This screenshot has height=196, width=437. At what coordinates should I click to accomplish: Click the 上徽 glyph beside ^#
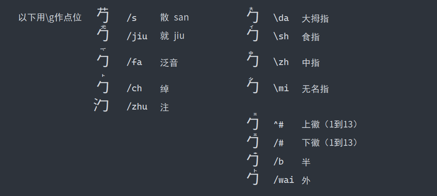tap(253, 122)
